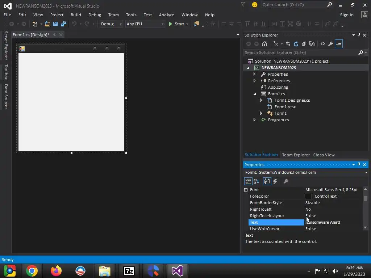Open the Data Sources side tab
The width and height of the screenshot is (371, 278).
(6, 97)
